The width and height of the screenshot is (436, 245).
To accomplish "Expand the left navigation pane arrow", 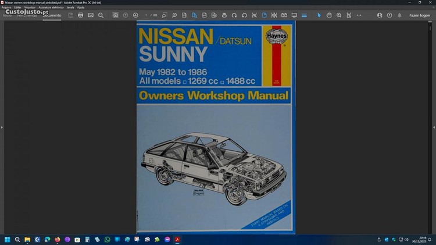I will (x=2, y=127).
